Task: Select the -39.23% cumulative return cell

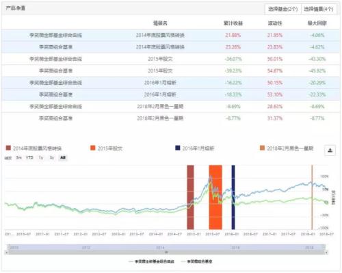Action: pos(233,70)
